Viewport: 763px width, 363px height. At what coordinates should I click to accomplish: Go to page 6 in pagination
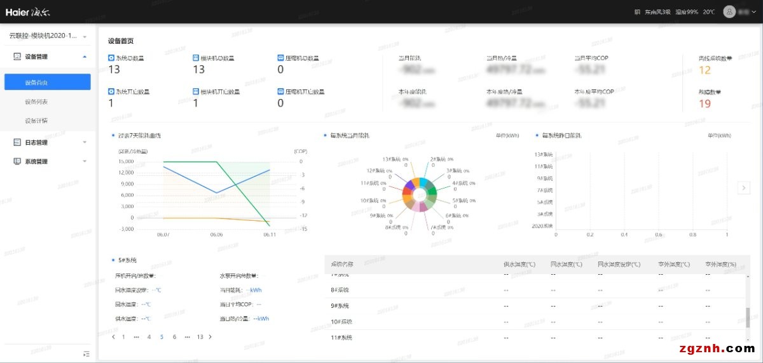click(174, 337)
